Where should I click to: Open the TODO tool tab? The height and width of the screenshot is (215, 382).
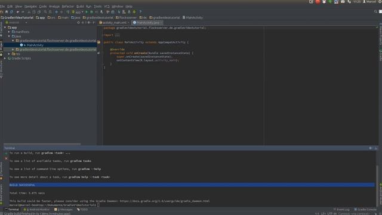pyautogui.click(x=82, y=210)
